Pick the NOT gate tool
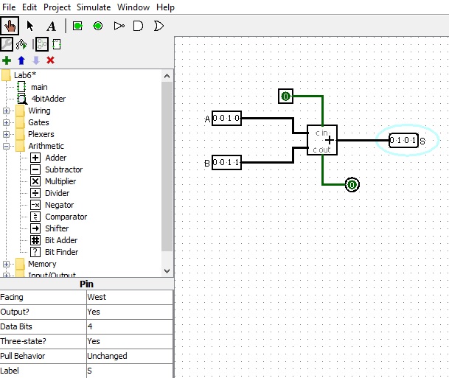Screen dimensions: 449x378 click(119, 26)
